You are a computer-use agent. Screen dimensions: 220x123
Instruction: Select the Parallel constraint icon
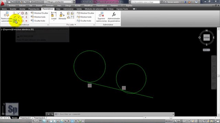[x=15, y=17]
